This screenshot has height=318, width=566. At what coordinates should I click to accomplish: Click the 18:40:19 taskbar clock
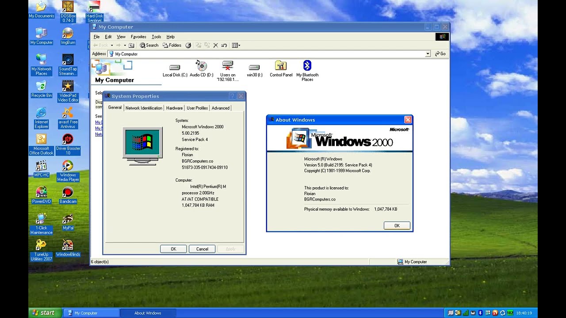[524, 313]
